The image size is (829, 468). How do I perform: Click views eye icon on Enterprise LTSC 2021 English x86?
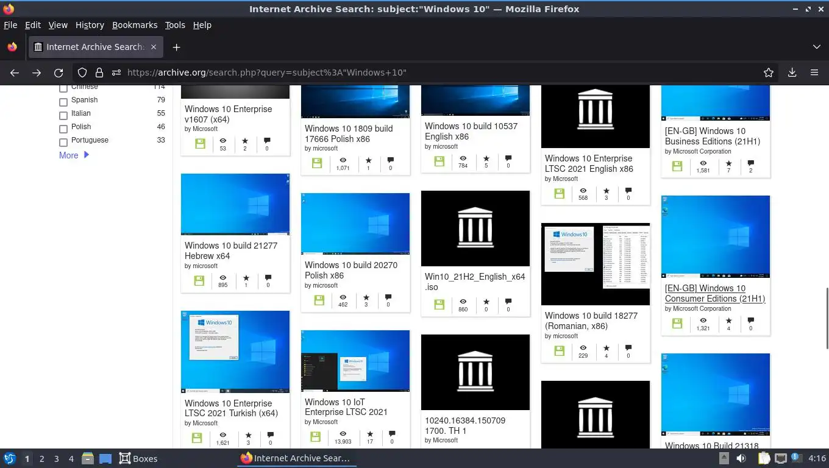point(583,190)
